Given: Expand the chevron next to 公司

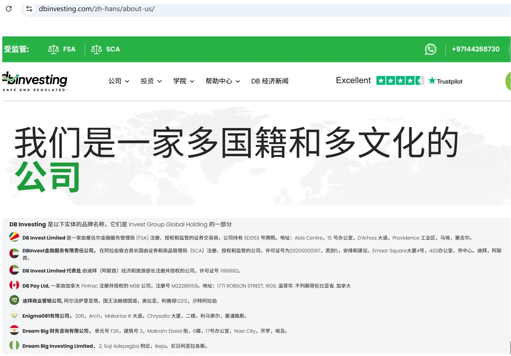Looking at the screenshot, I should [127, 82].
